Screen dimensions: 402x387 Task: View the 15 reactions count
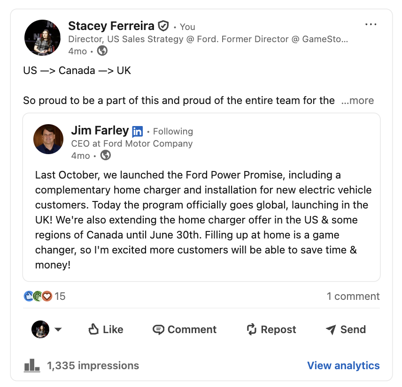[x=60, y=296]
